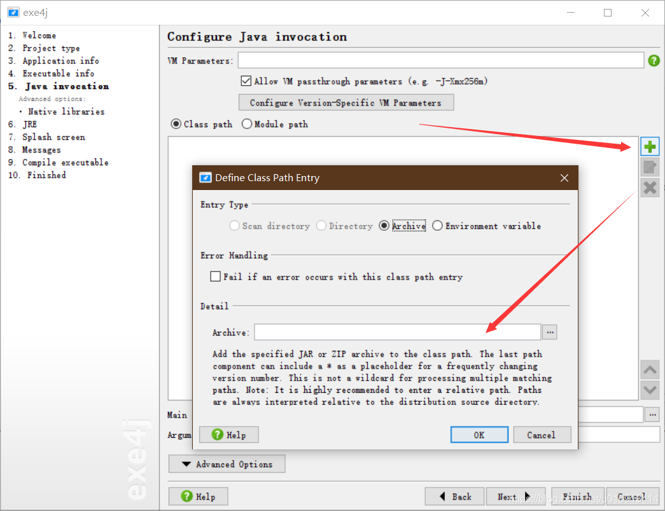665x511 pixels.
Task: Enable Fail if an error occurs checkbox
Action: 216,276
